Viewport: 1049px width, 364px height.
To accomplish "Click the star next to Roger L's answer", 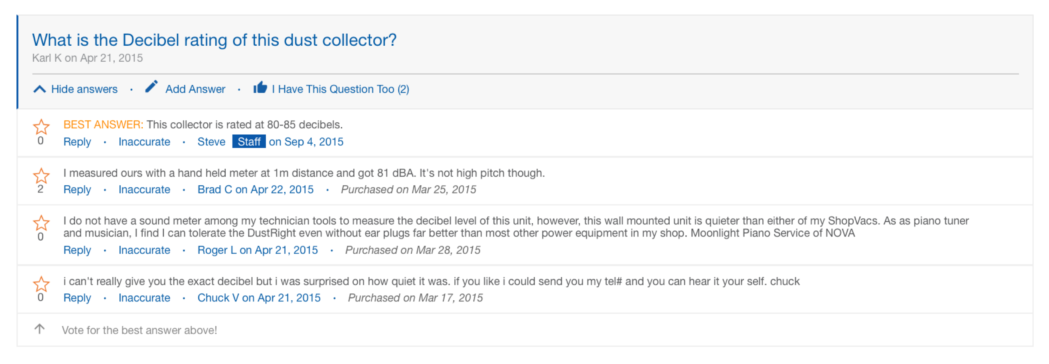I will click(41, 223).
